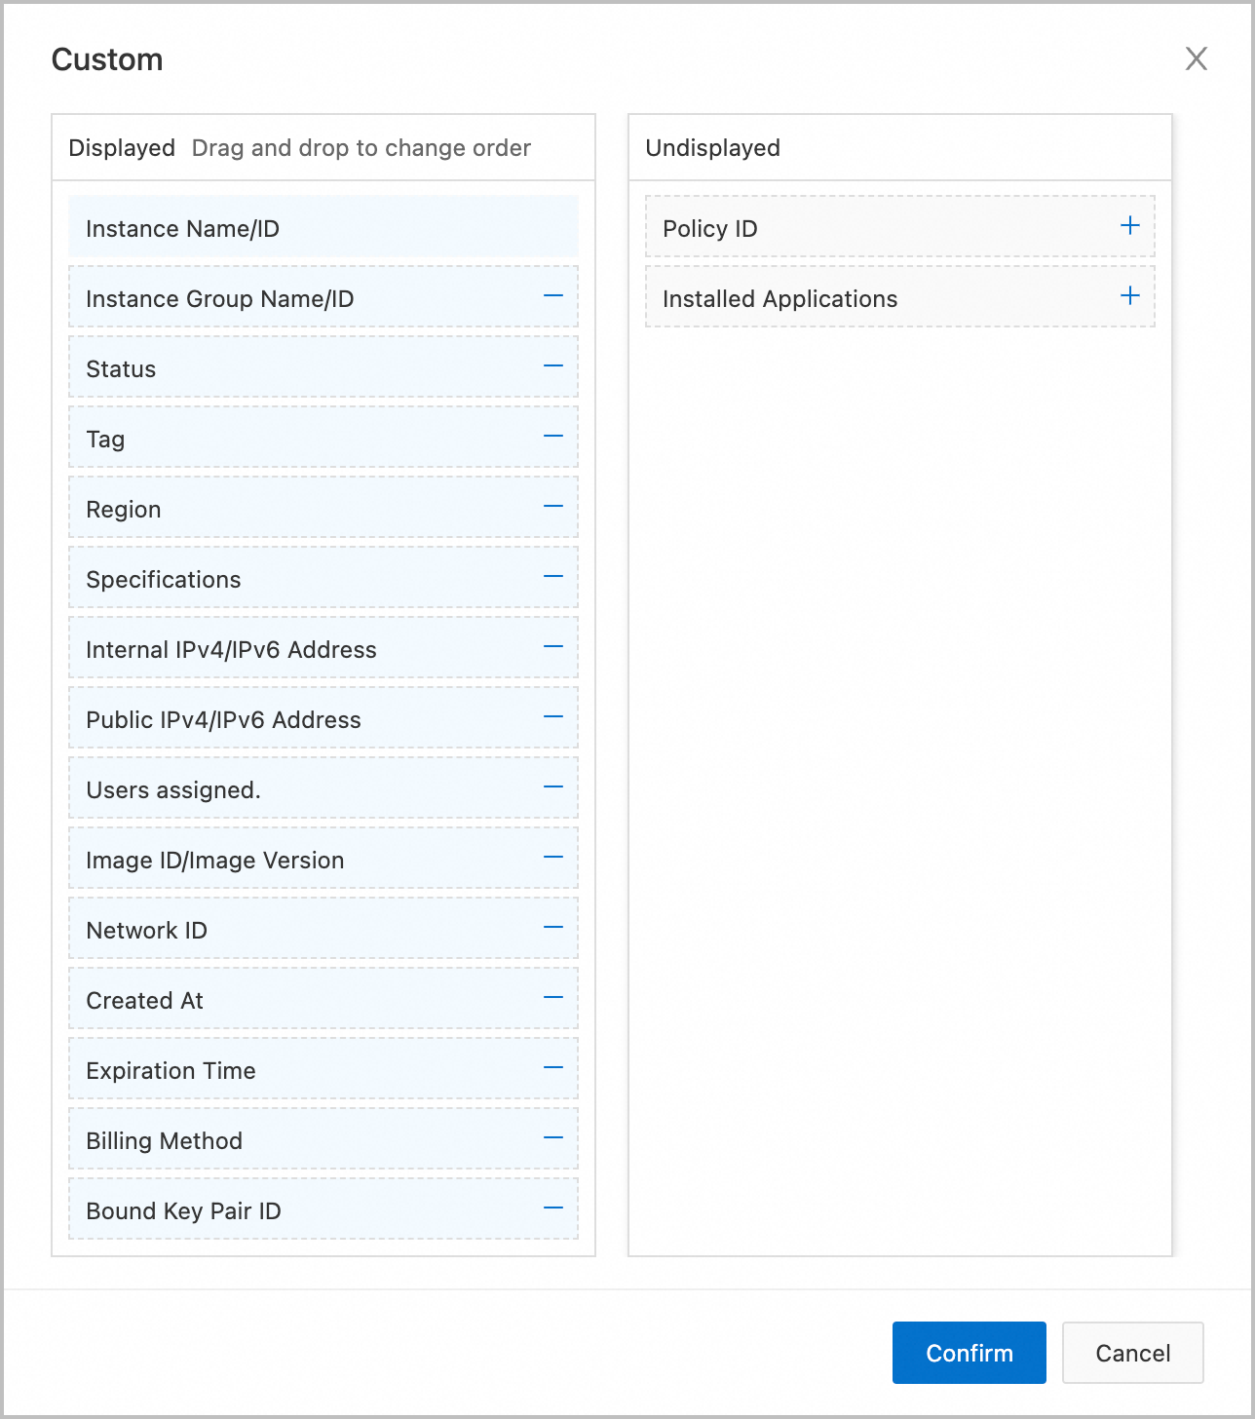Remove Bound Key Pair ID from displayed list
The width and height of the screenshot is (1255, 1419).
point(553,1208)
